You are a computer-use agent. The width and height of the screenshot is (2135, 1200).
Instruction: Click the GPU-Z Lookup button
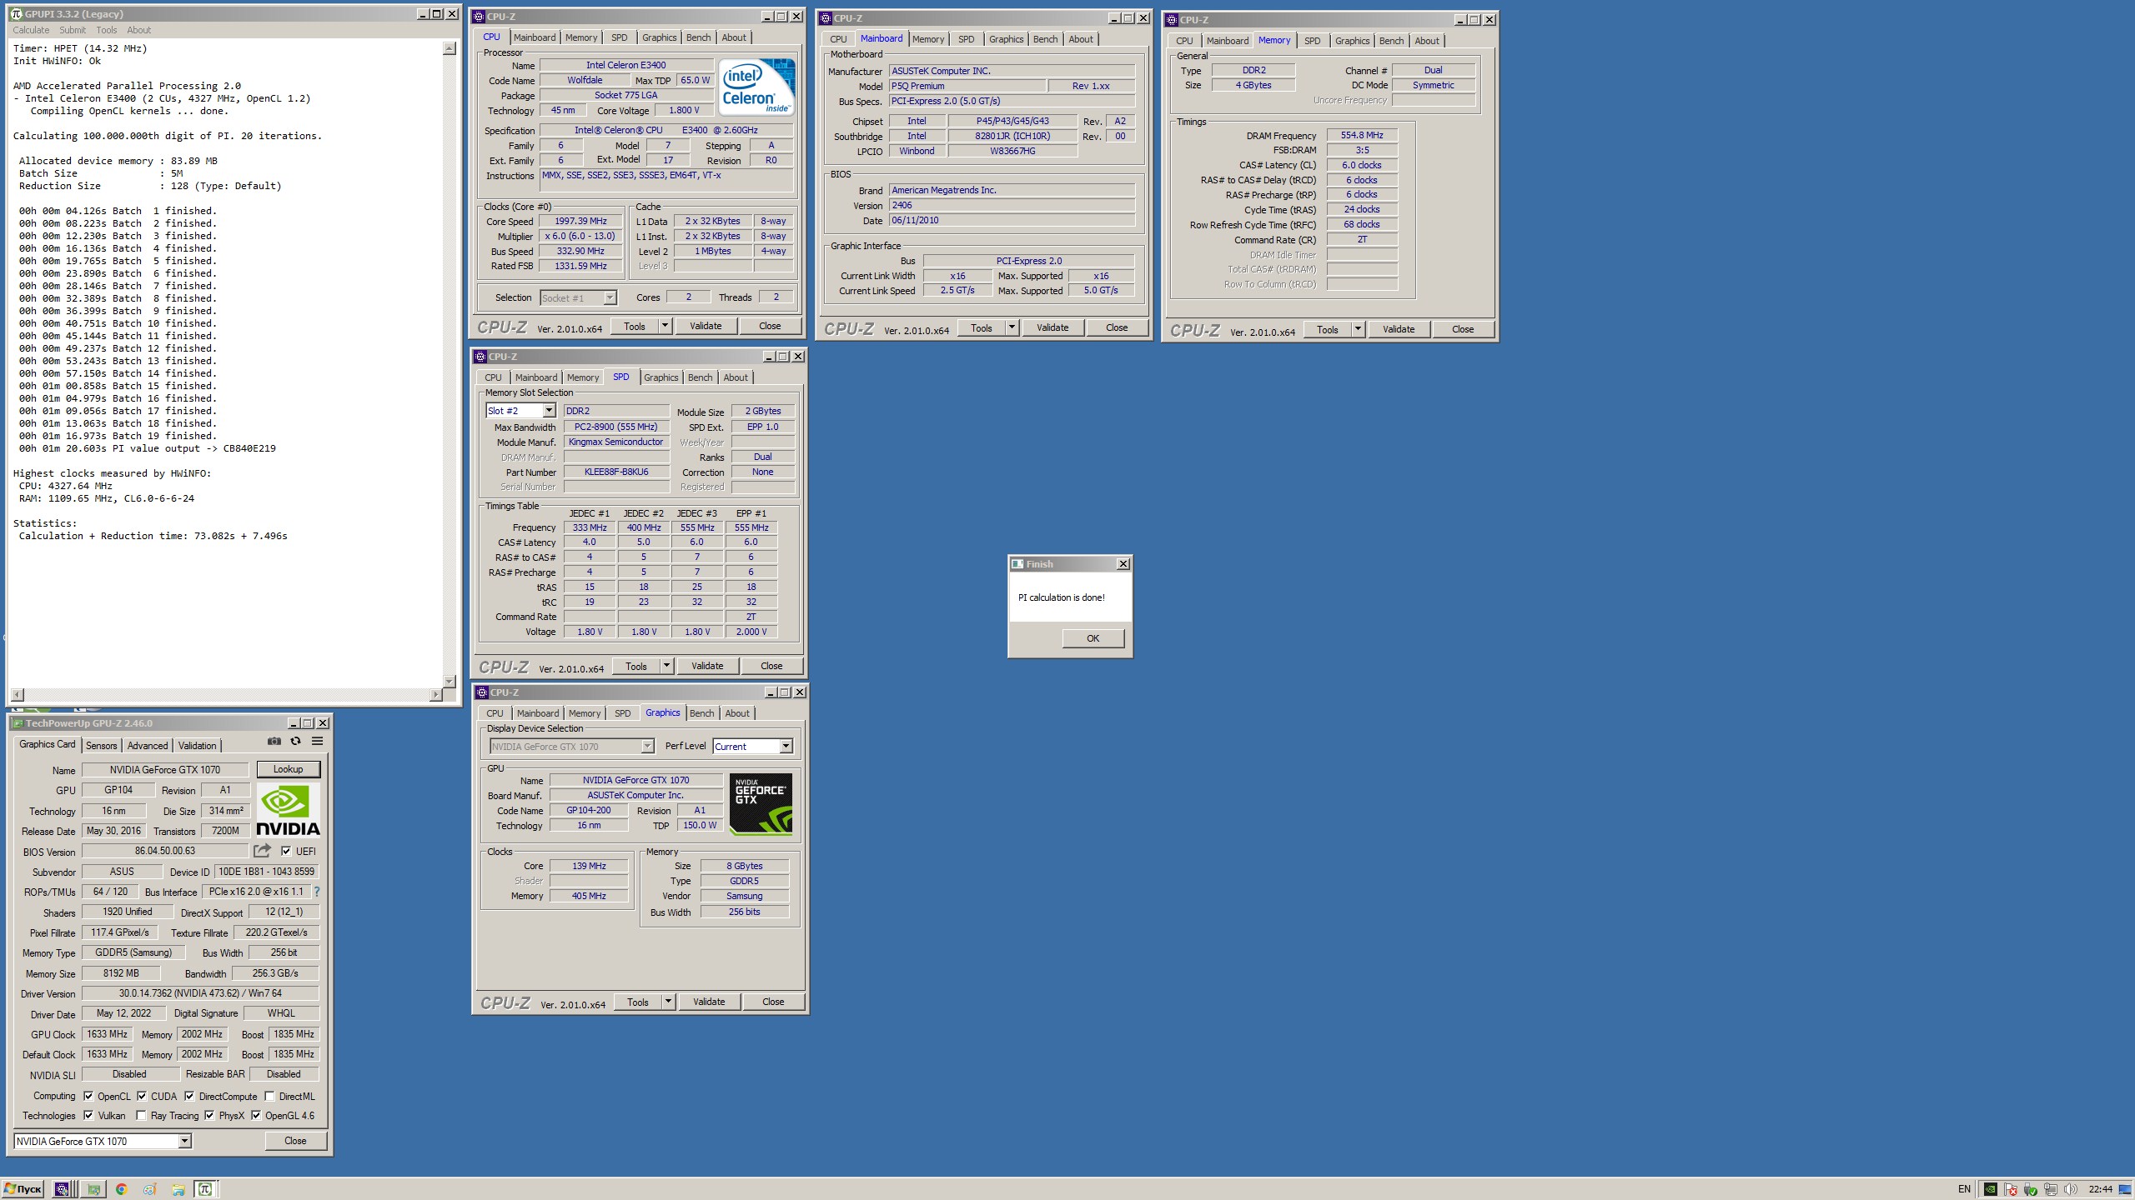(x=288, y=769)
